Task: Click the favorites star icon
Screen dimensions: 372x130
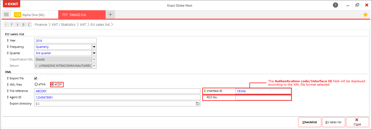Action: point(365,15)
